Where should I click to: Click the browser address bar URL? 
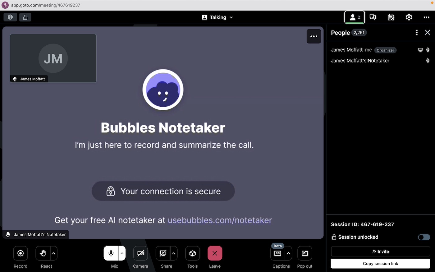[46, 5]
